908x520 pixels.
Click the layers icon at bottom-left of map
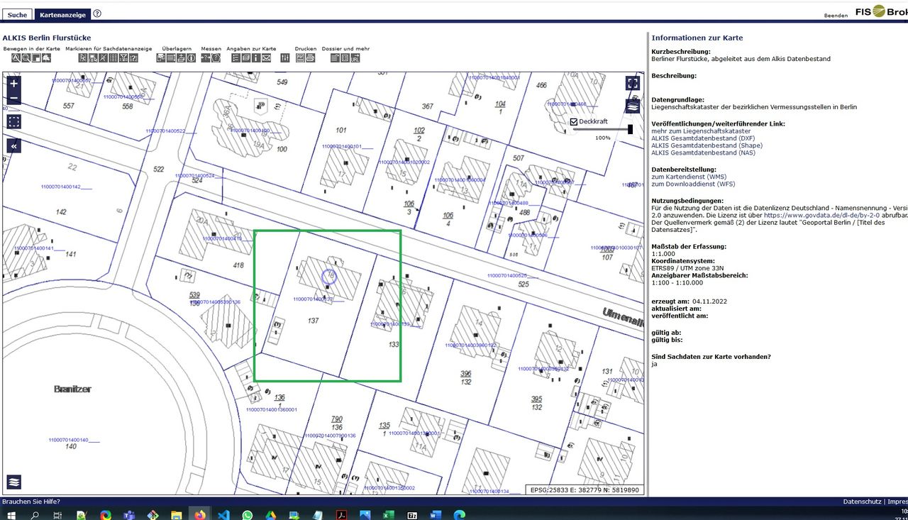14,482
